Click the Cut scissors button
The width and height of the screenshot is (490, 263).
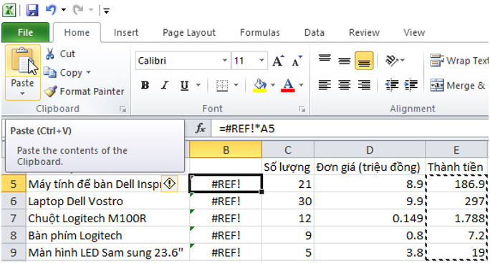click(x=60, y=54)
